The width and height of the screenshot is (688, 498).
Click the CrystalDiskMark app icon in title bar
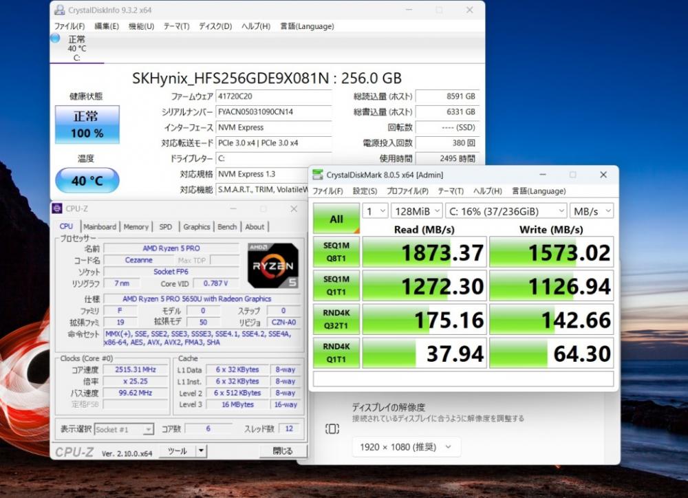[318, 175]
